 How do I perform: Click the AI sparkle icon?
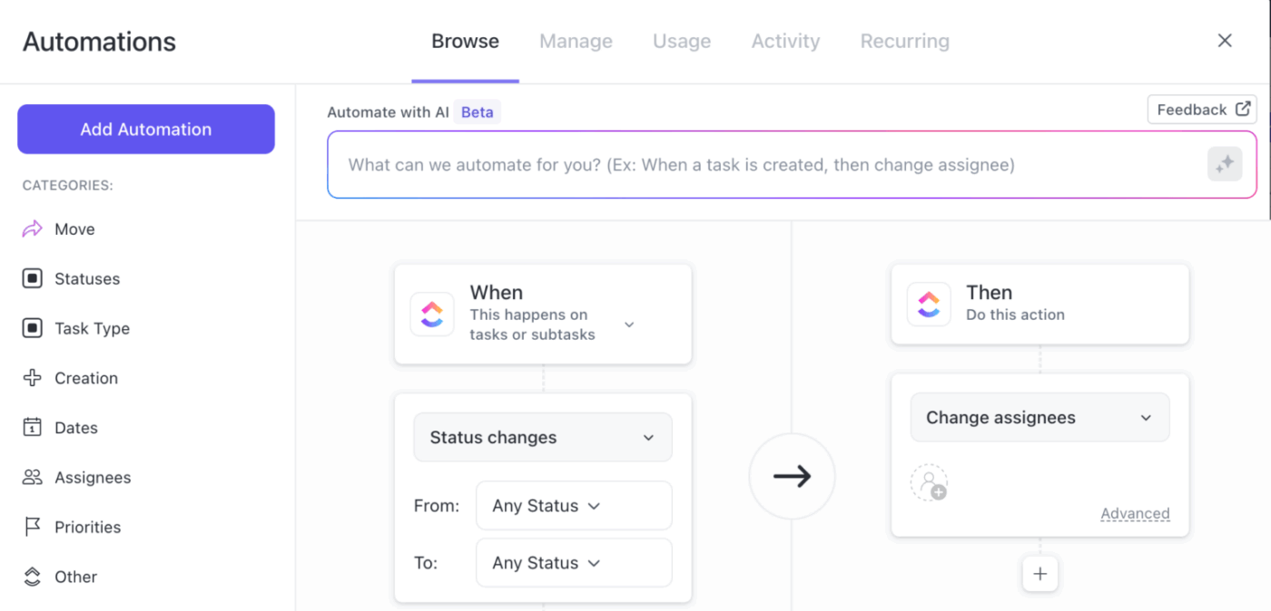(1225, 164)
